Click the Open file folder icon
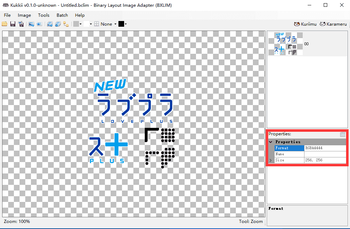The width and height of the screenshot is (350, 229). [x=5, y=24]
